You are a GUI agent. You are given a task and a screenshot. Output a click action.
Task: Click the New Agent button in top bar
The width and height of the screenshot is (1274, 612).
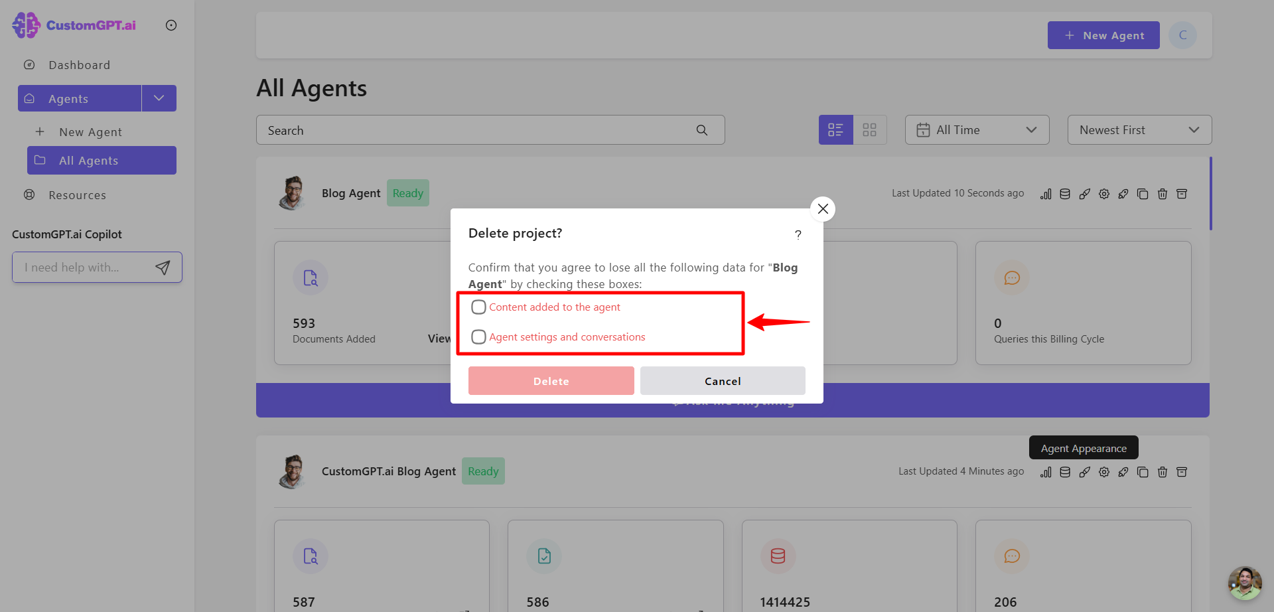pyautogui.click(x=1103, y=35)
